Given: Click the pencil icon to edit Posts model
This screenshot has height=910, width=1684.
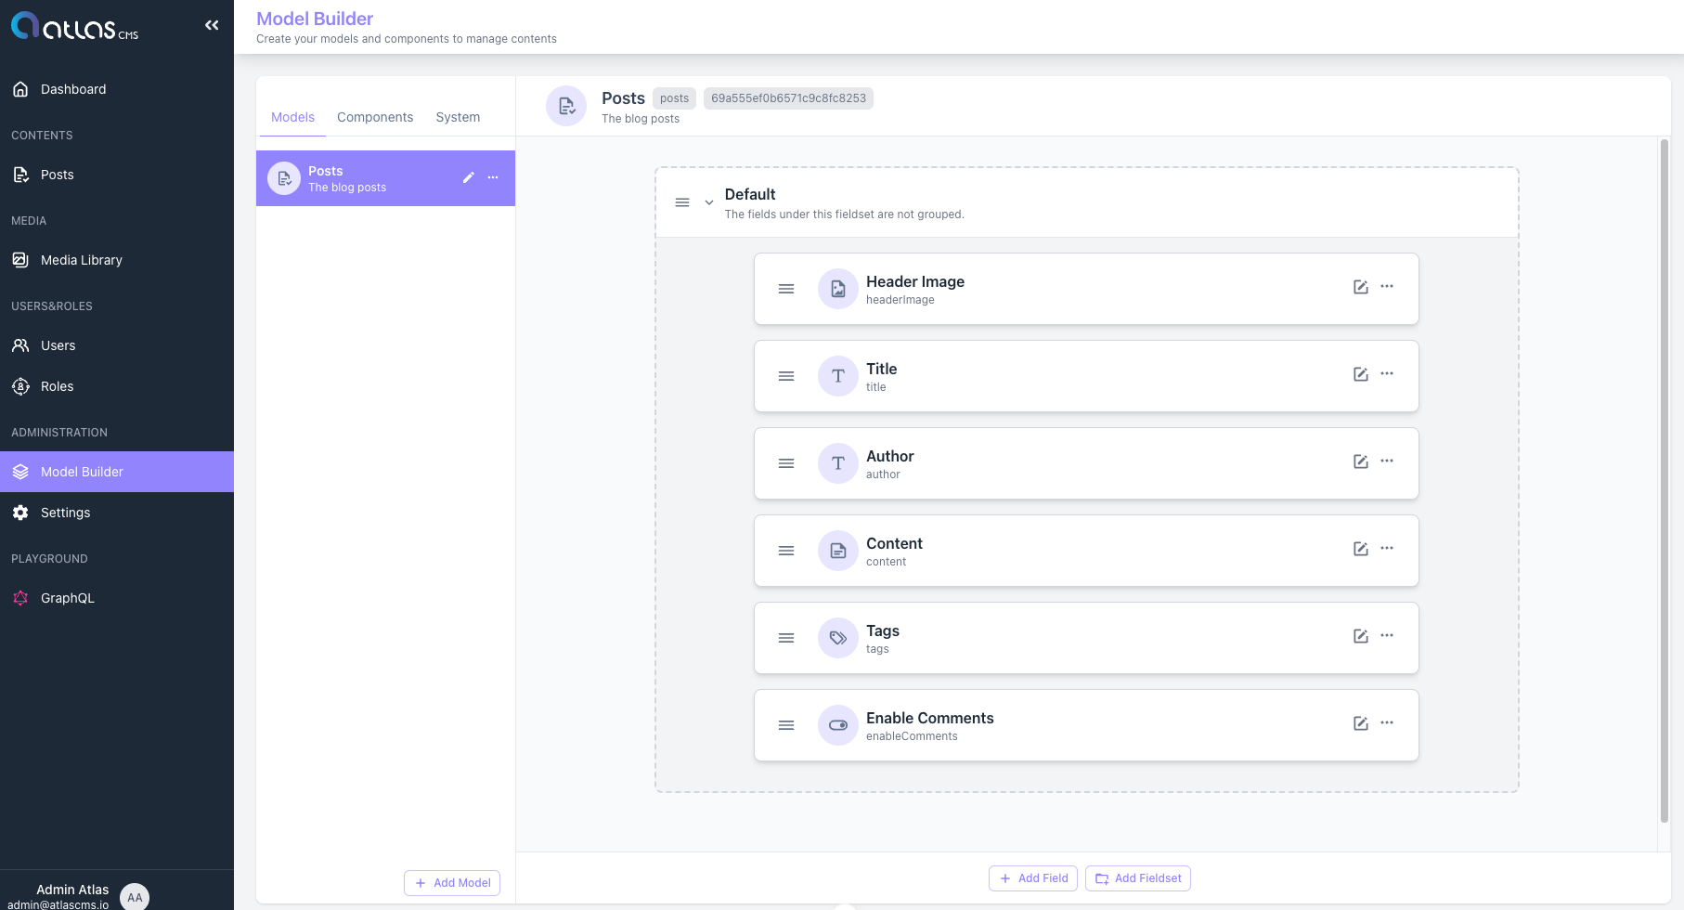Looking at the screenshot, I should pyautogui.click(x=469, y=177).
